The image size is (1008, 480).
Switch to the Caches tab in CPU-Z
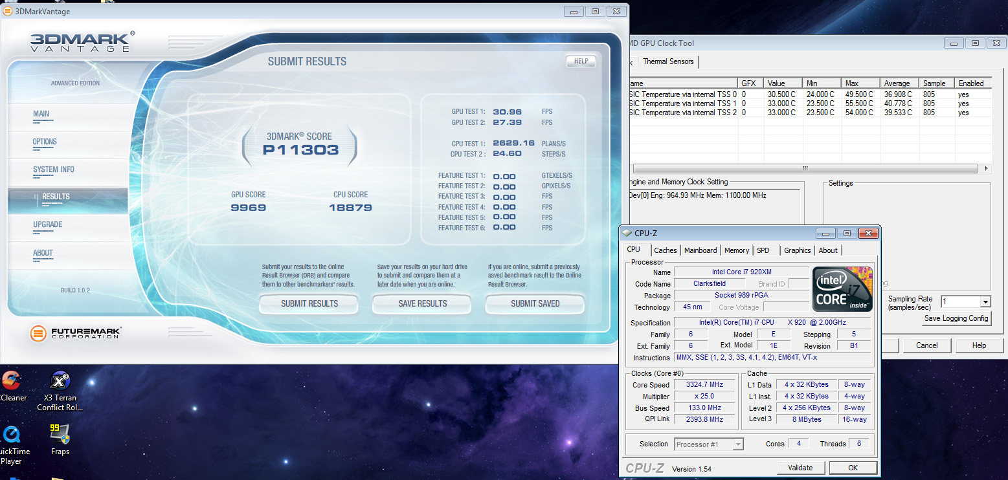pos(666,250)
